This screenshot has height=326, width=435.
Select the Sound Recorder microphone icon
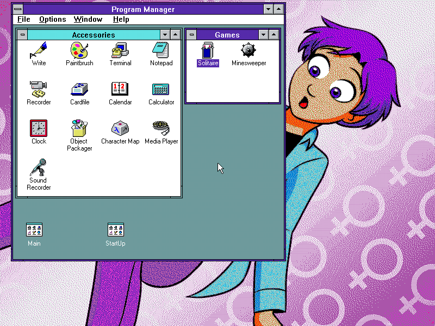(39, 167)
